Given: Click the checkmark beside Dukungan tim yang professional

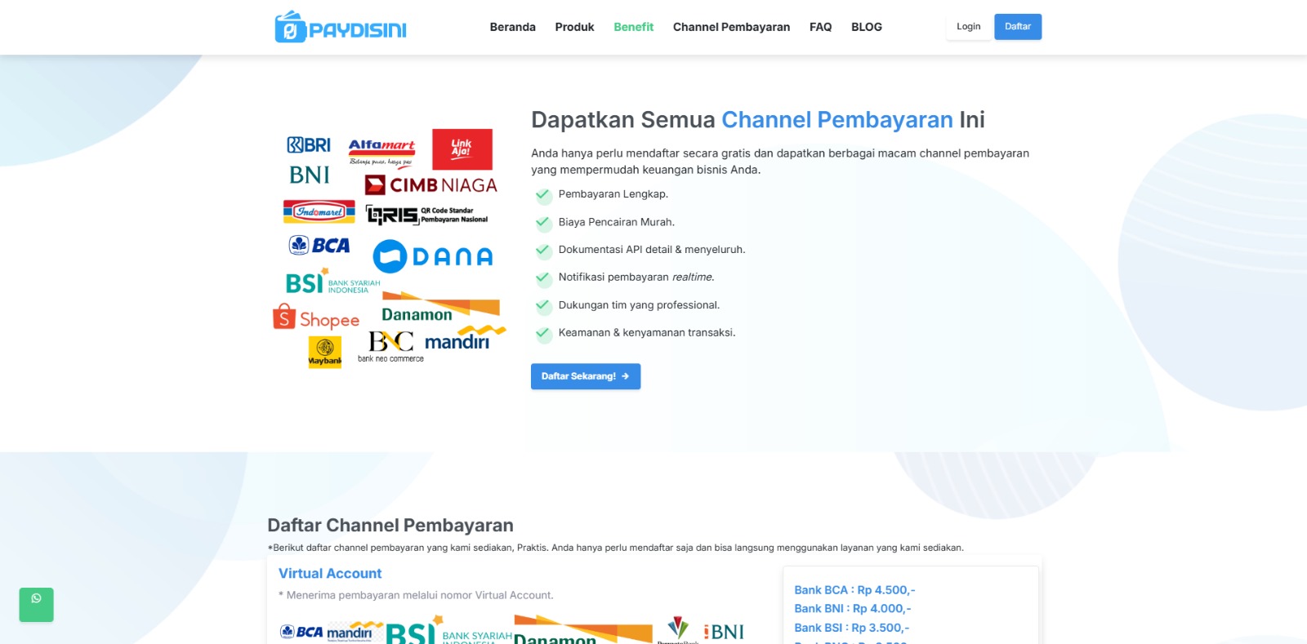Looking at the screenshot, I should point(542,306).
